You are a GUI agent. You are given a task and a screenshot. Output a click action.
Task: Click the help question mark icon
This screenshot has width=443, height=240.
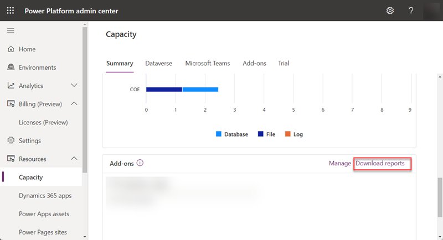click(x=411, y=11)
